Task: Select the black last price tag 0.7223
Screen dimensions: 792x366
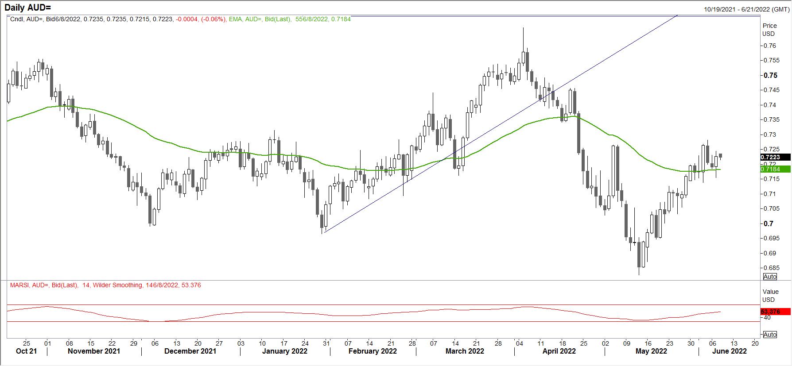Action: pos(775,157)
